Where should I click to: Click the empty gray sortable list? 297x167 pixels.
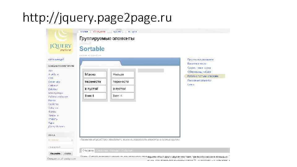click(151, 71)
